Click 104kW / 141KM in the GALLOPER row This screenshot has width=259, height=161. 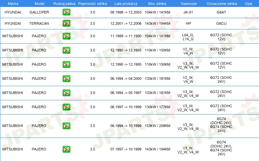tap(157, 12)
